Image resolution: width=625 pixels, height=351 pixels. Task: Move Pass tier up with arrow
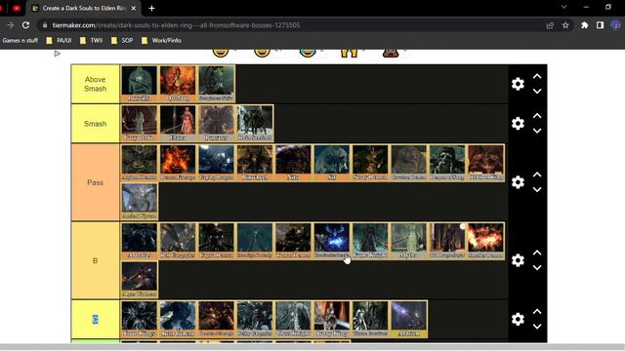(537, 175)
